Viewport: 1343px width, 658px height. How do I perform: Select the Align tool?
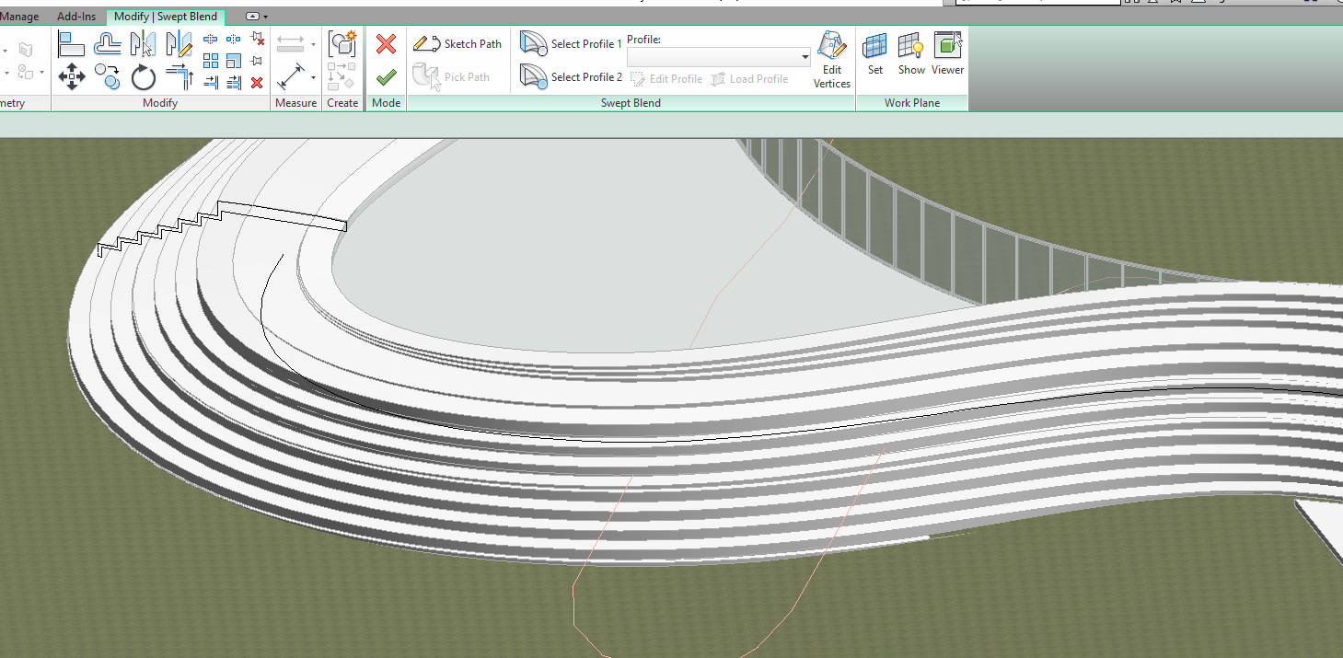tap(72, 43)
